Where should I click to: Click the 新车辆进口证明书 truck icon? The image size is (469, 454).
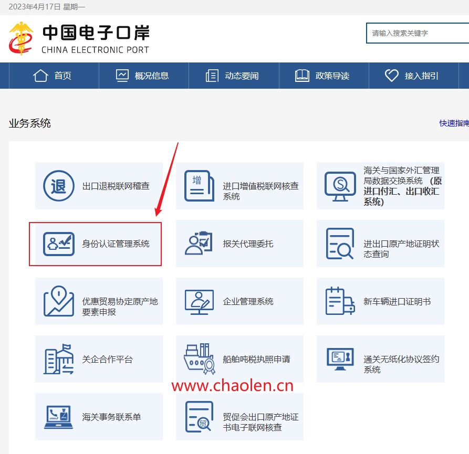point(340,301)
